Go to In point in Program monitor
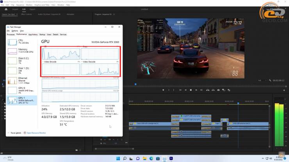 click(180, 90)
